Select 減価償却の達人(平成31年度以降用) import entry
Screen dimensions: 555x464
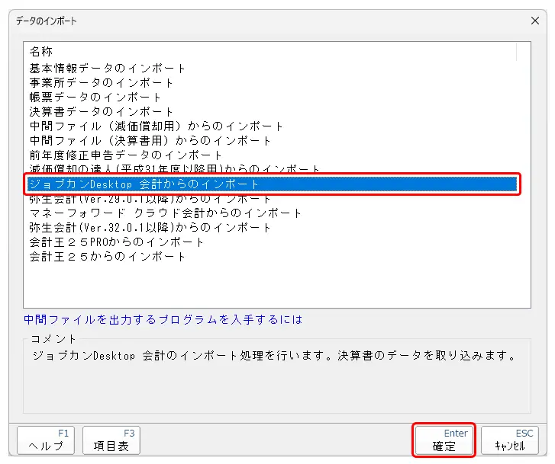point(175,168)
